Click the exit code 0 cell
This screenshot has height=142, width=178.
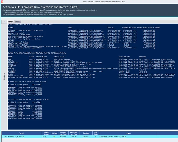pyautogui.click(x=96, y=137)
